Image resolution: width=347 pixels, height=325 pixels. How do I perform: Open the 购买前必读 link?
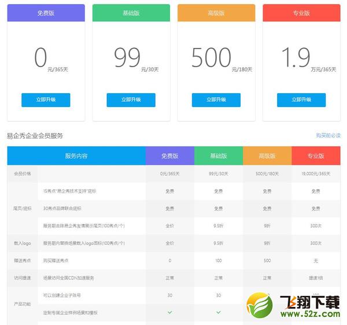click(328, 135)
